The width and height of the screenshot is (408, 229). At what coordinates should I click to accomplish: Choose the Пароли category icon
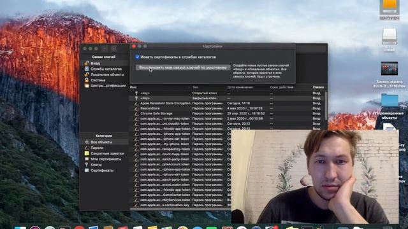(87, 148)
